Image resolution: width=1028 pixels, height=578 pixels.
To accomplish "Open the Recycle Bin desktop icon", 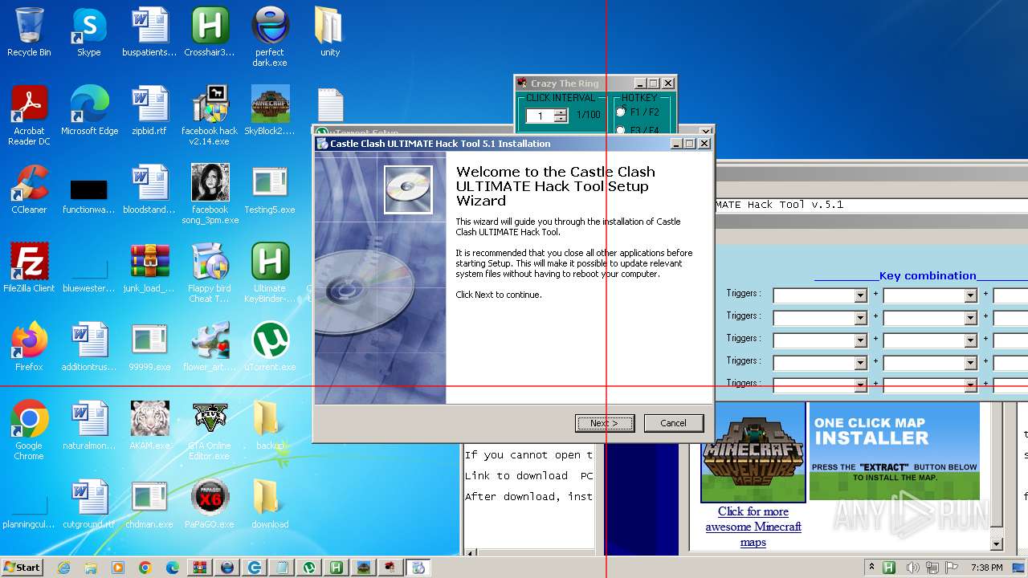I will click(29, 32).
